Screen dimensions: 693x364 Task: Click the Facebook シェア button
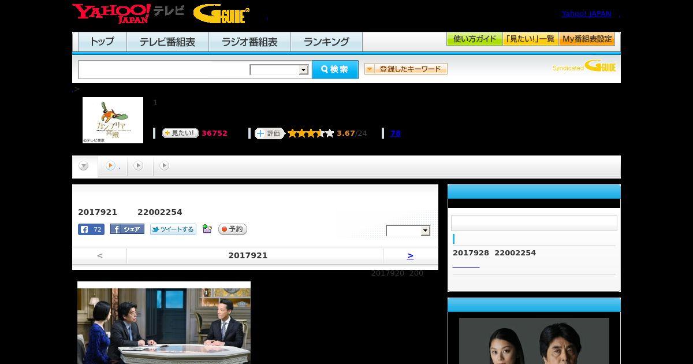(127, 229)
